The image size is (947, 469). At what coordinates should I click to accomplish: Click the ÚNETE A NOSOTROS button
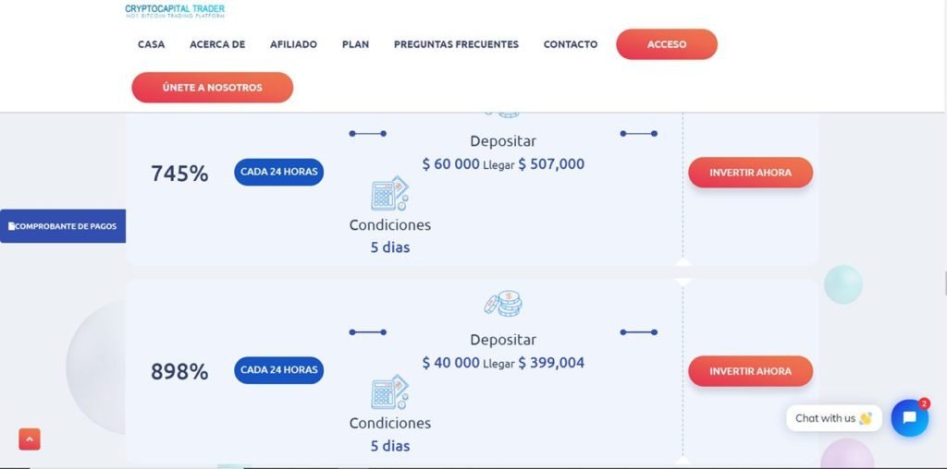point(213,88)
